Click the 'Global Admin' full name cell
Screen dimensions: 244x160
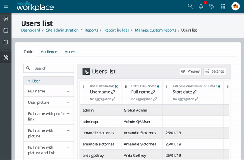click(x=142, y=110)
